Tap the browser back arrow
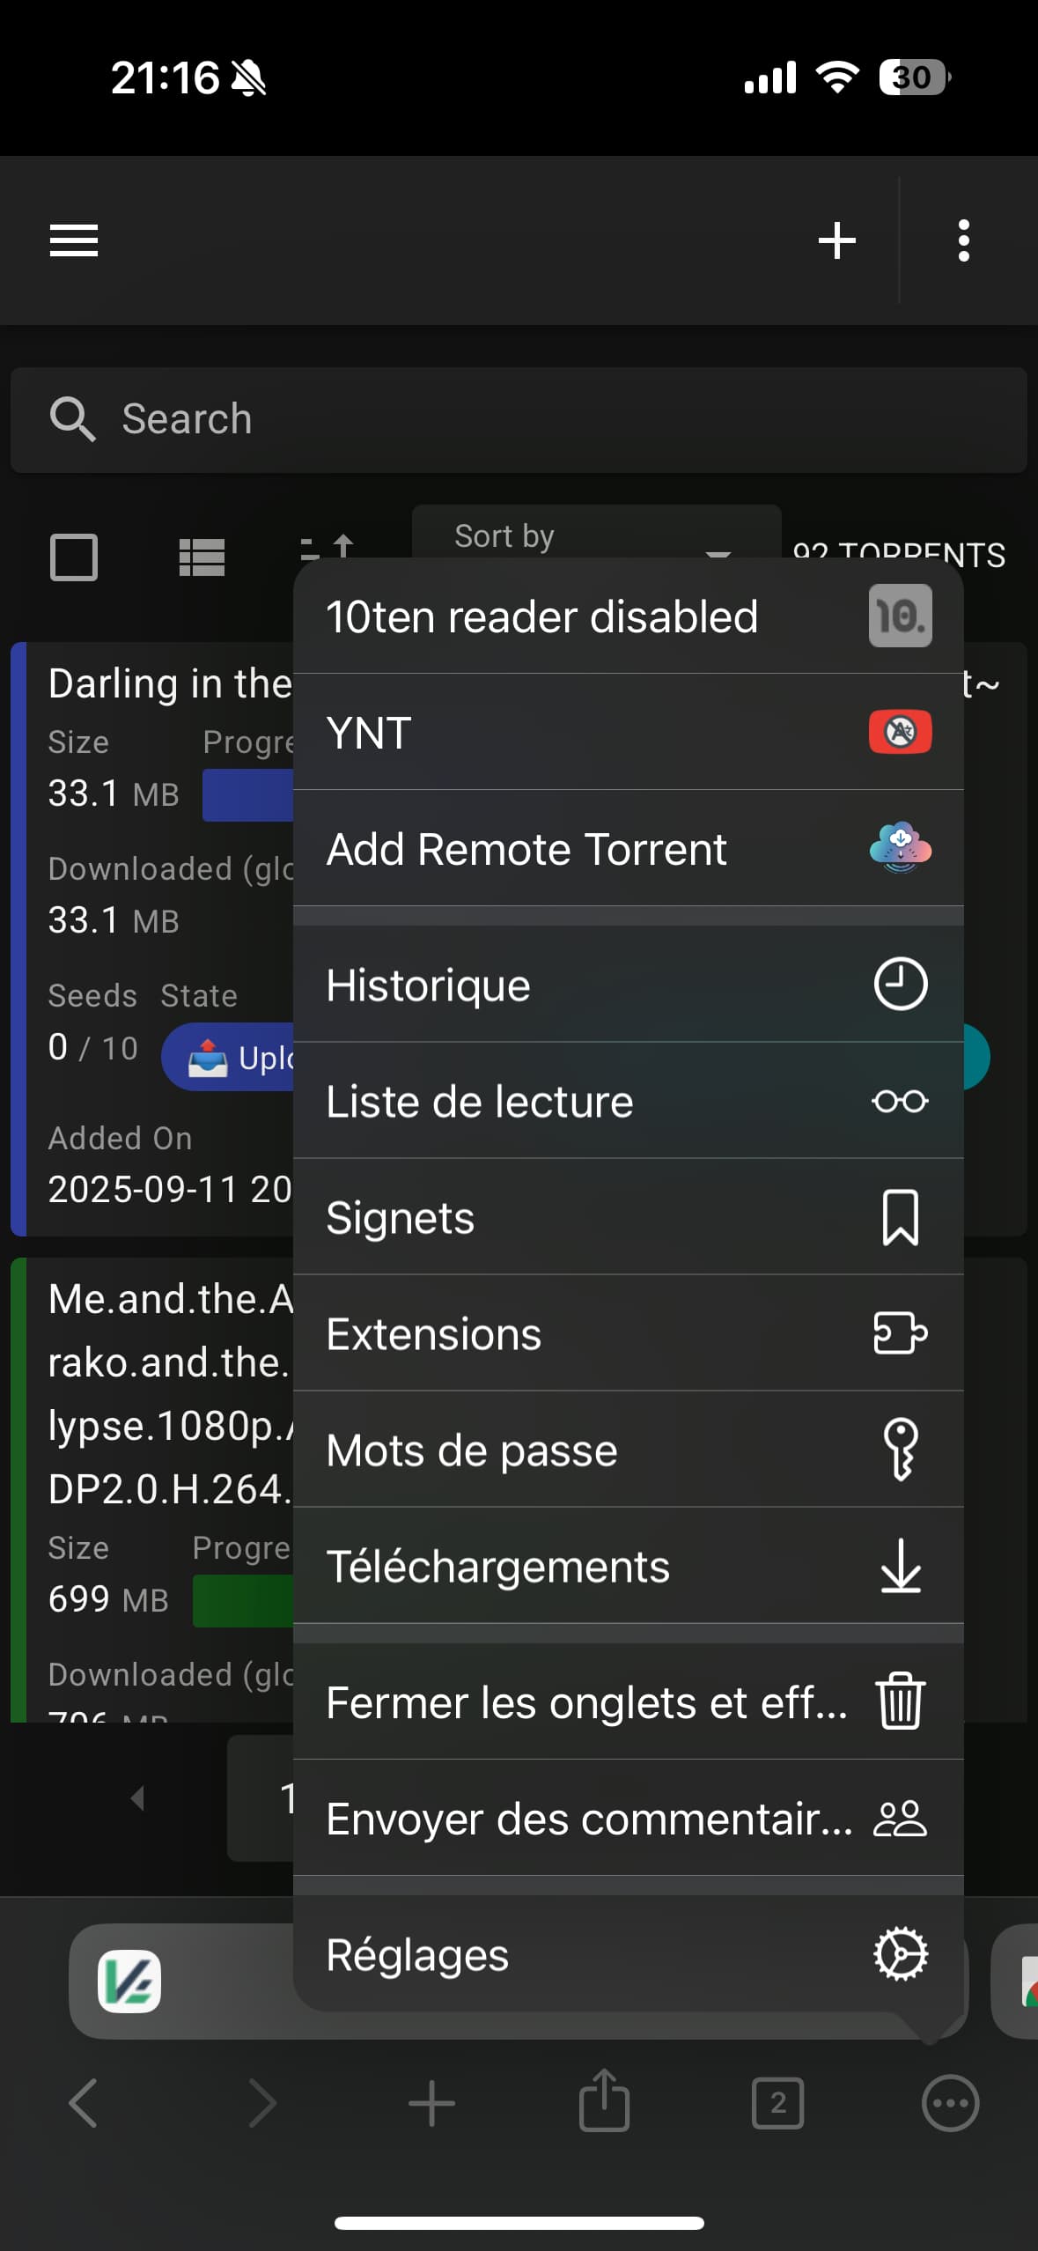1038x2251 pixels. click(x=84, y=2103)
